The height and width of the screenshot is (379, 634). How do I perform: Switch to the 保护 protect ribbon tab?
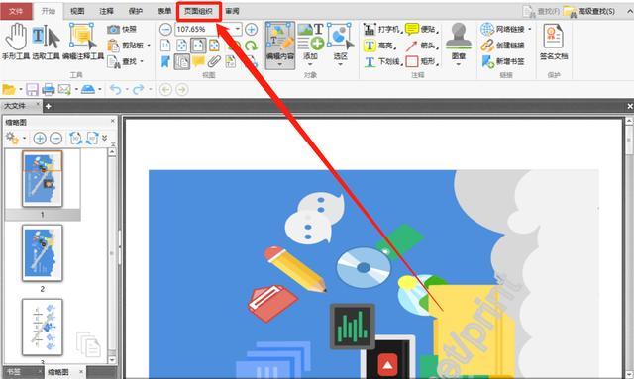(x=136, y=11)
